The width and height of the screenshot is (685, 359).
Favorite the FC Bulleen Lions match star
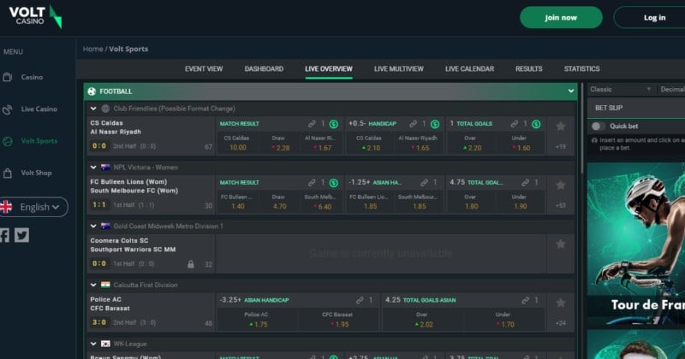pyautogui.click(x=561, y=185)
